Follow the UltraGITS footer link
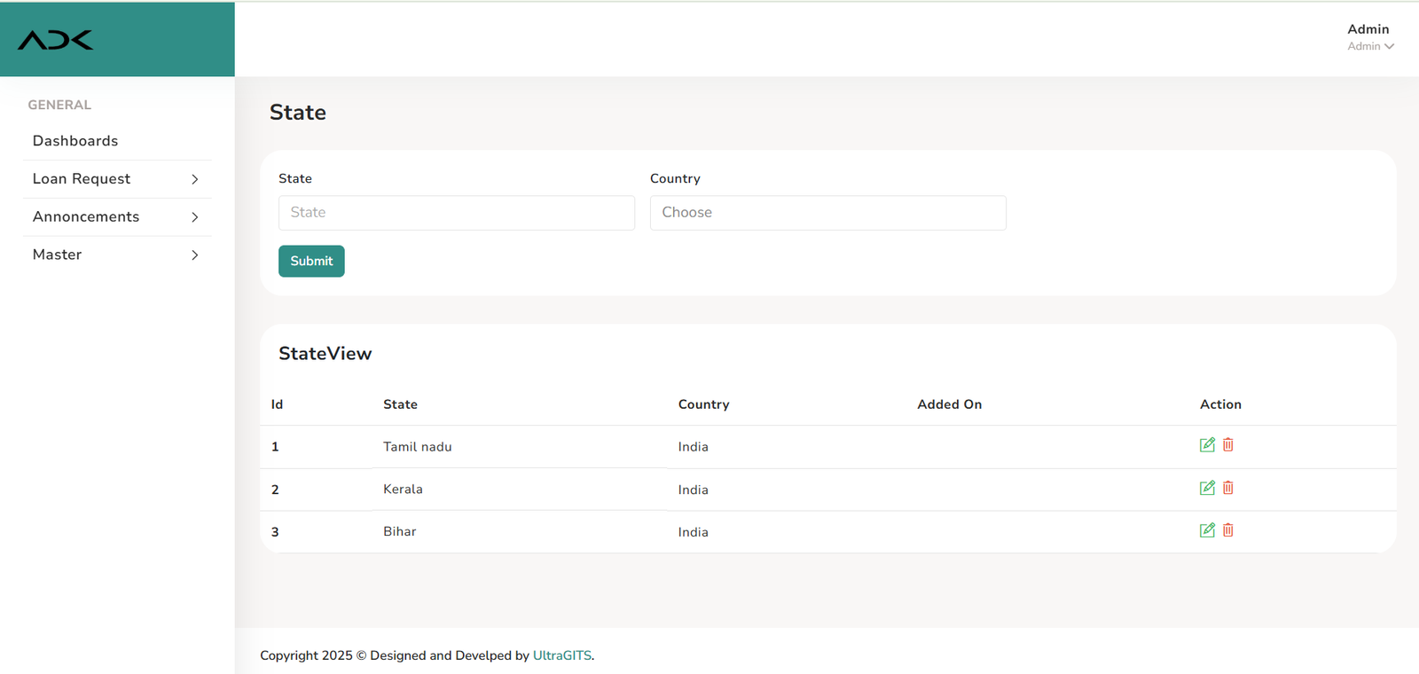This screenshot has width=1419, height=674. pyautogui.click(x=561, y=655)
